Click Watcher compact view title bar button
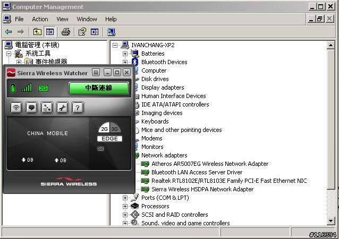 pyautogui.click(x=96, y=73)
